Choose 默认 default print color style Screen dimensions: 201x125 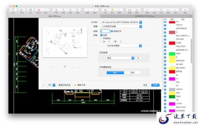tap(115, 73)
